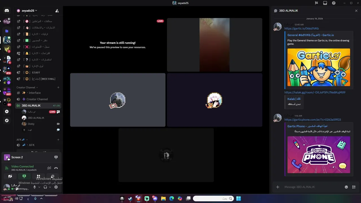Join the STAFF voice channel
This screenshot has height=203, width=361.
(38, 72)
